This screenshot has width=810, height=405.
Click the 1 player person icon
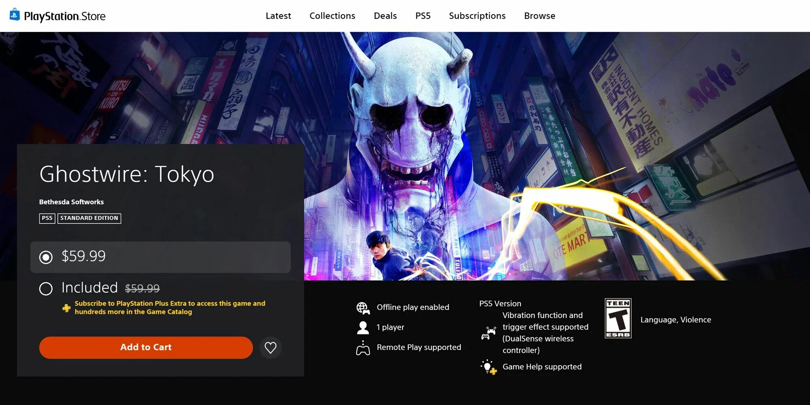363,327
